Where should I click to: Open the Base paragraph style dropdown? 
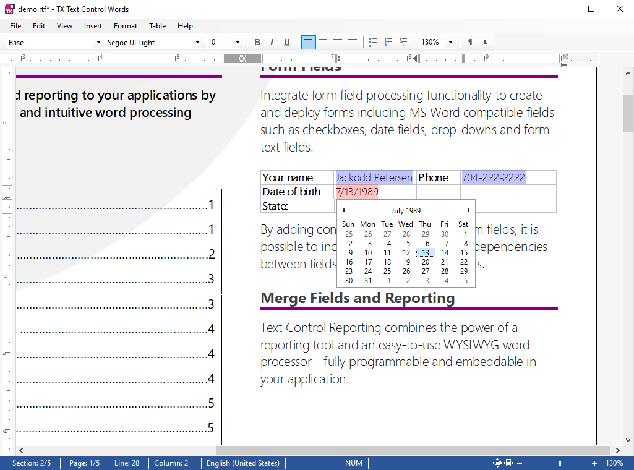click(x=98, y=42)
